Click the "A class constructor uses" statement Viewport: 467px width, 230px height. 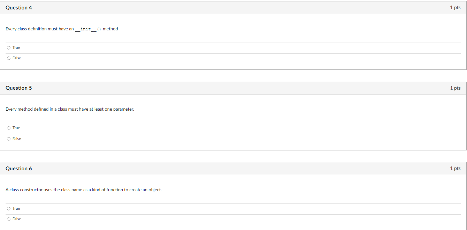[84, 190]
